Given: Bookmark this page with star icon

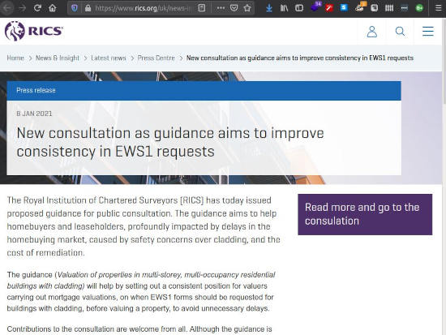Looking at the screenshot, I should pos(247,8).
